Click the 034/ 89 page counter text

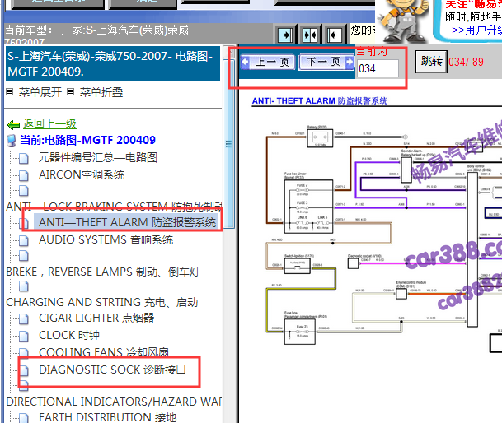click(466, 62)
